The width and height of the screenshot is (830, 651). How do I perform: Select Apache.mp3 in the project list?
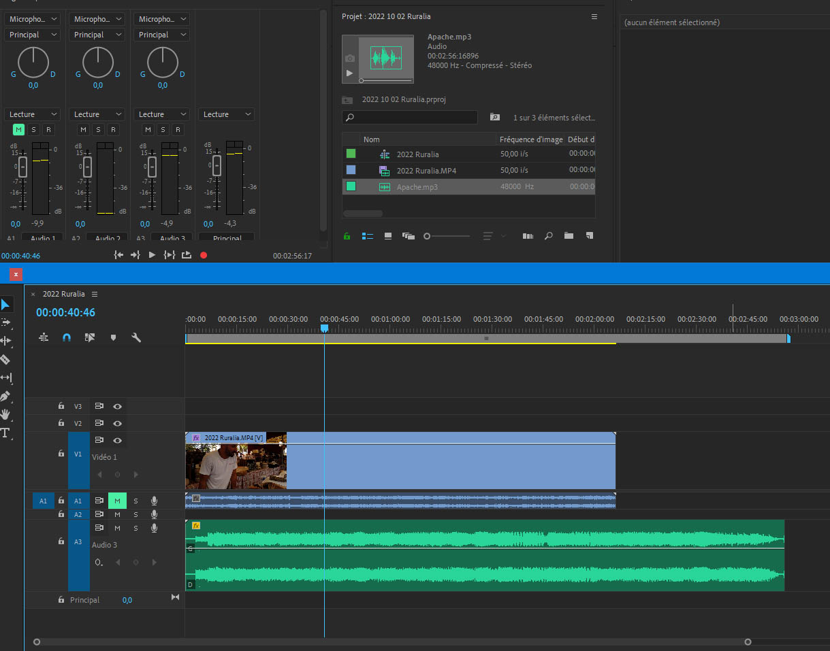click(417, 187)
